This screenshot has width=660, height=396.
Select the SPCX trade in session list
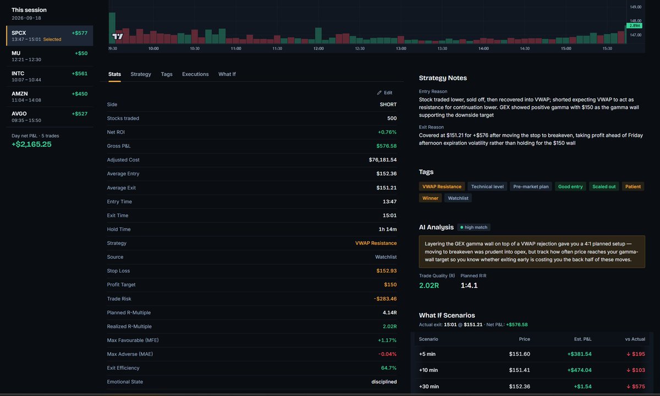(x=50, y=36)
